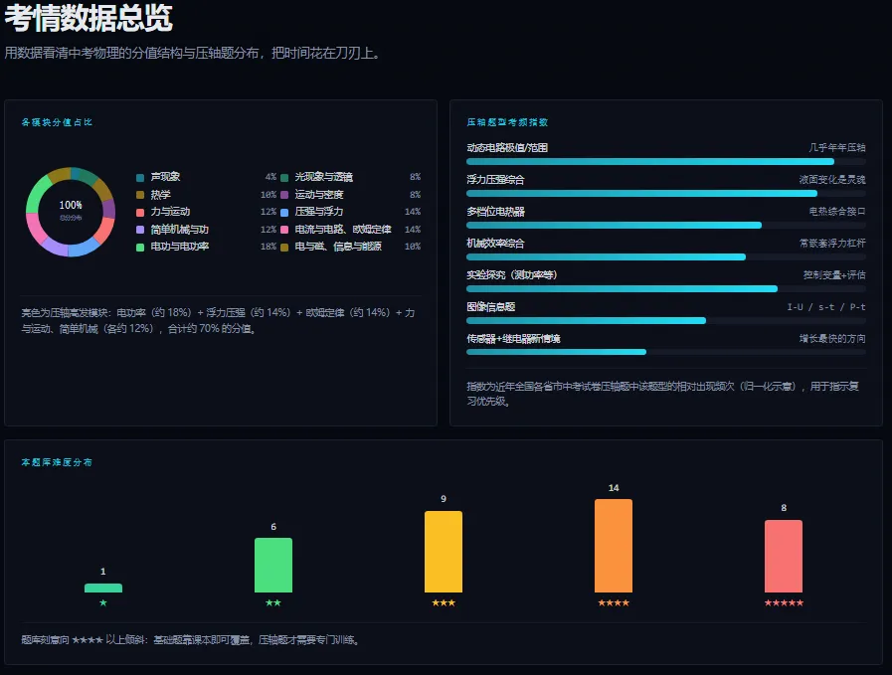Click the 机械效率综合 progress bar
Screen dimensions: 892x675
tap(666, 257)
